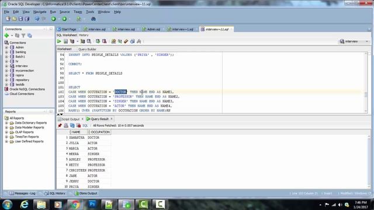
Task: Click the Rollback icon in worksheet toolbar
Action: point(104,41)
